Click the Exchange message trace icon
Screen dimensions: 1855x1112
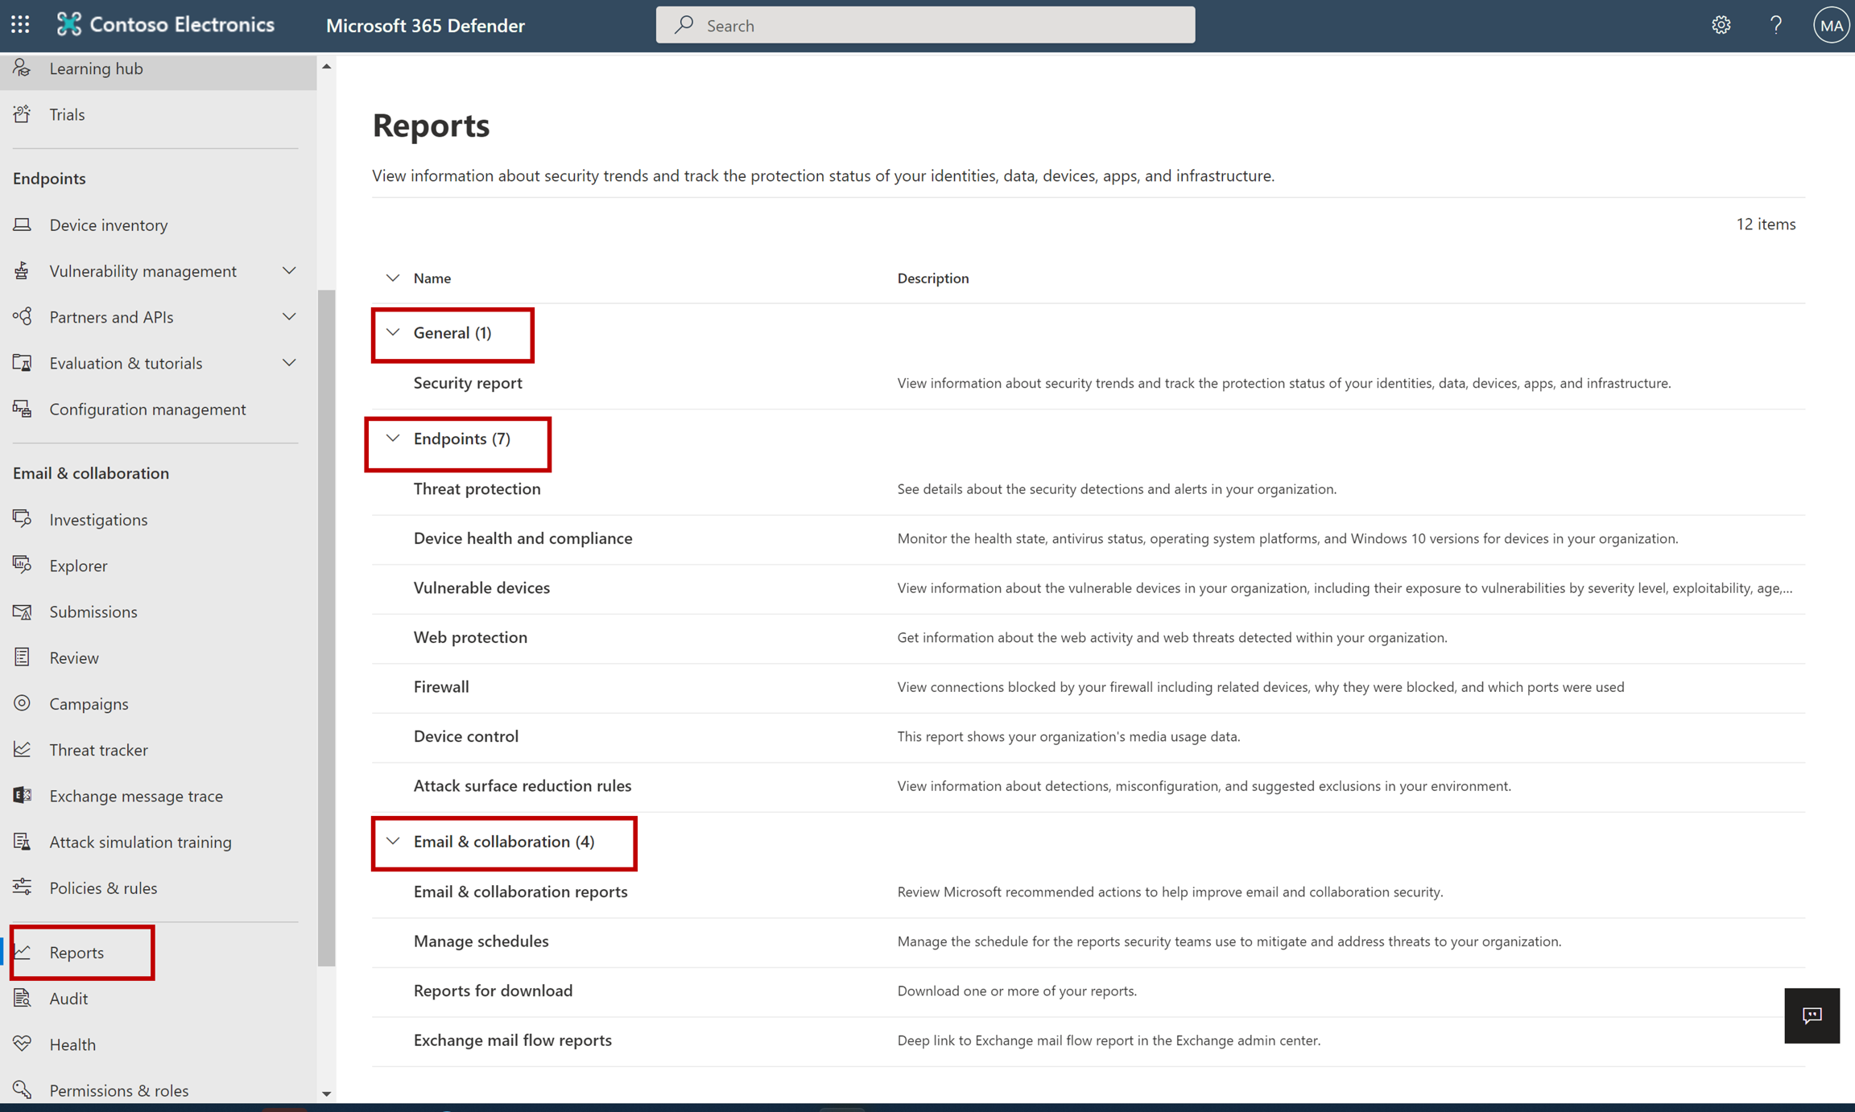click(x=23, y=795)
